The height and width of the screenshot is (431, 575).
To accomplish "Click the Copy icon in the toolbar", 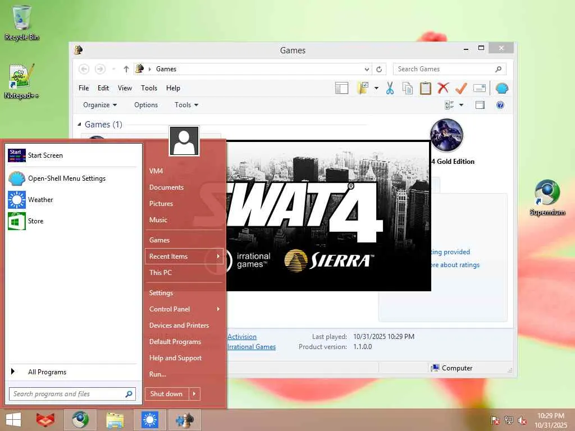I will [408, 88].
